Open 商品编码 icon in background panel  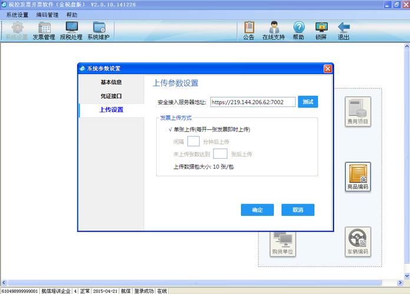(358, 177)
